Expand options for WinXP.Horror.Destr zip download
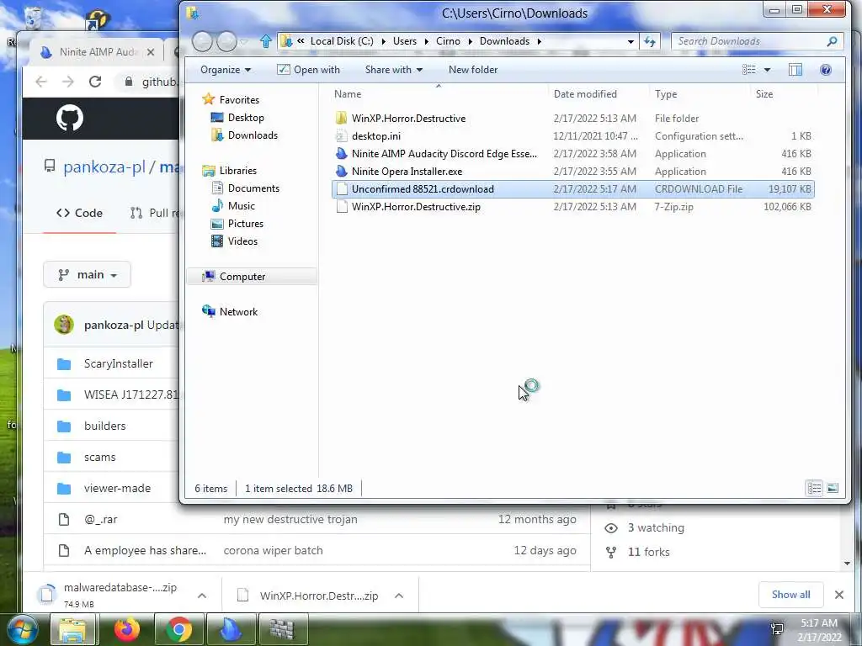Screen dimensions: 862x646 coord(399,596)
